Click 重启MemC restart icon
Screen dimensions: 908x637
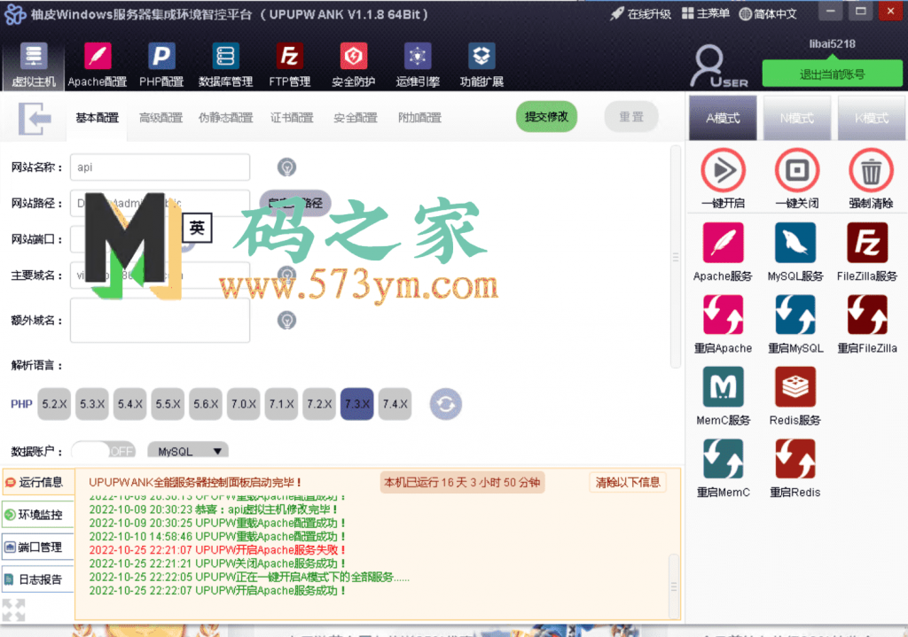pos(723,460)
